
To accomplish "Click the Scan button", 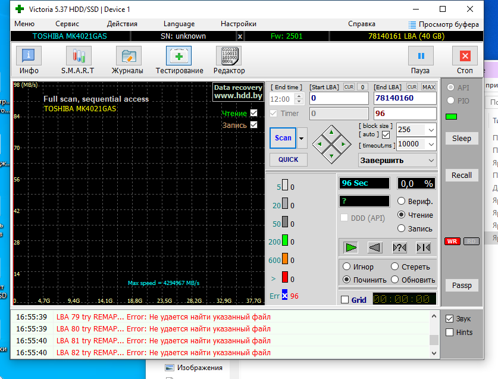I will (283, 138).
